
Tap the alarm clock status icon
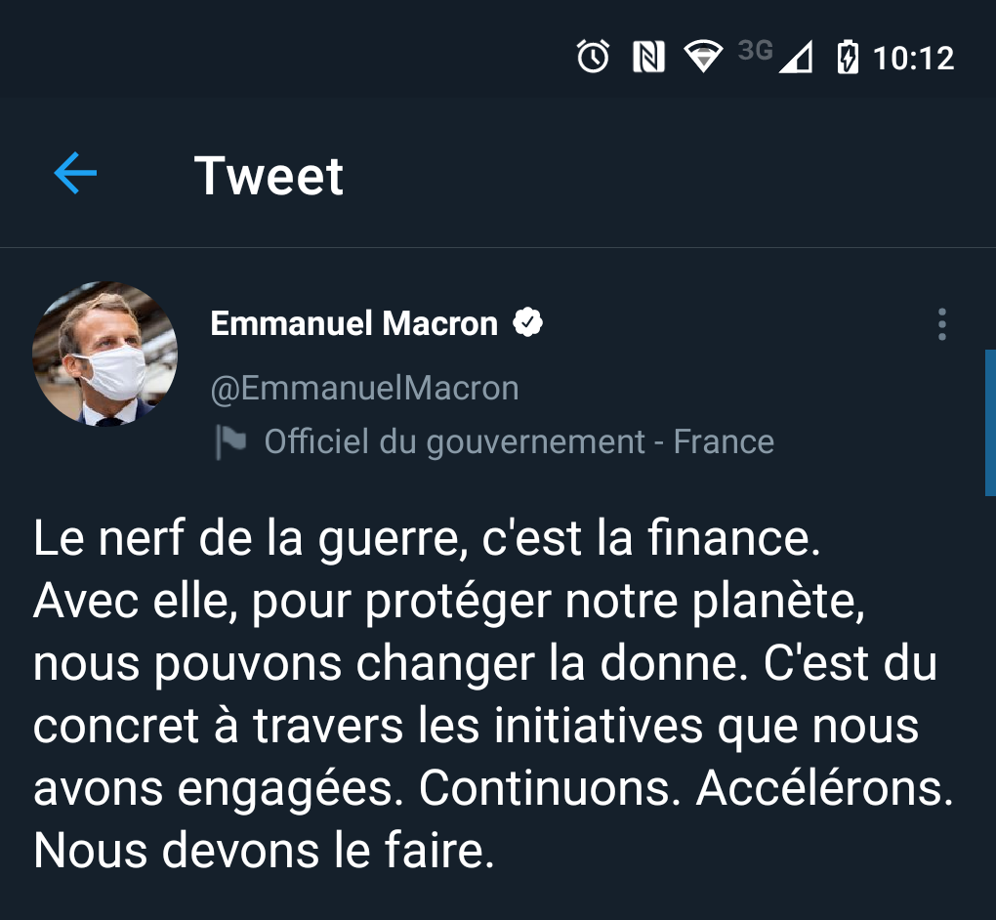pyautogui.click(x=593, y=58)
